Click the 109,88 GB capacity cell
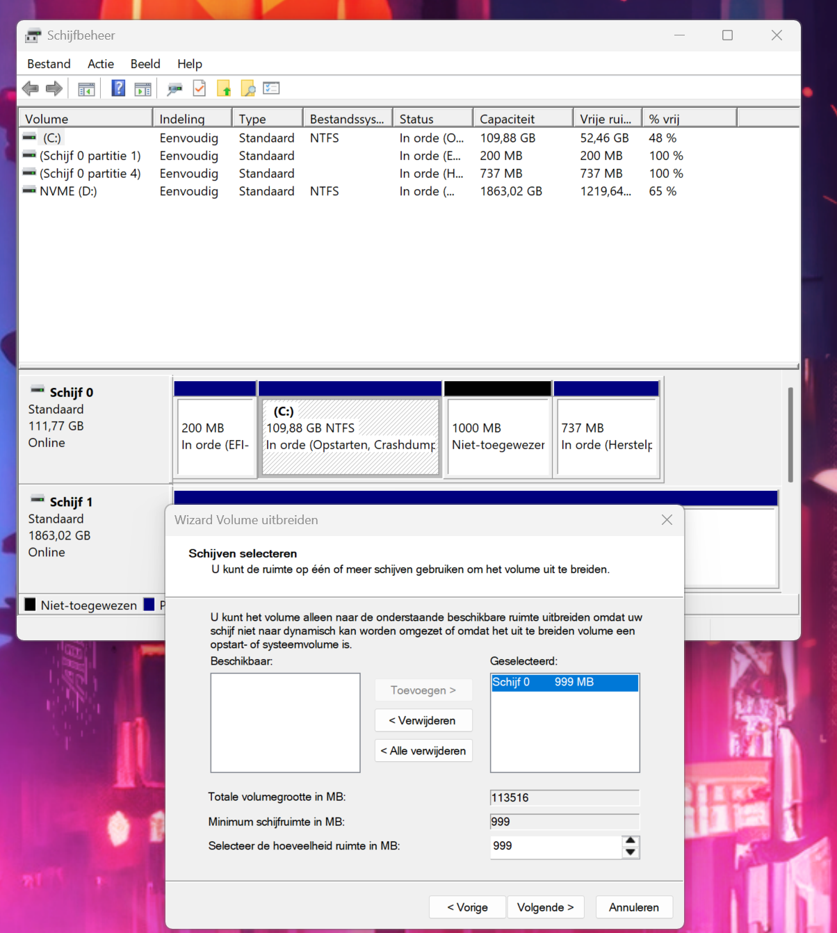This screenshot has height=933, width=837. (508, 138)
